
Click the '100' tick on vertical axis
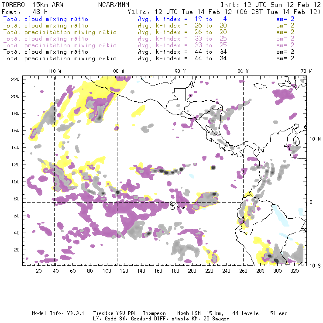click(x=15, y=182)
